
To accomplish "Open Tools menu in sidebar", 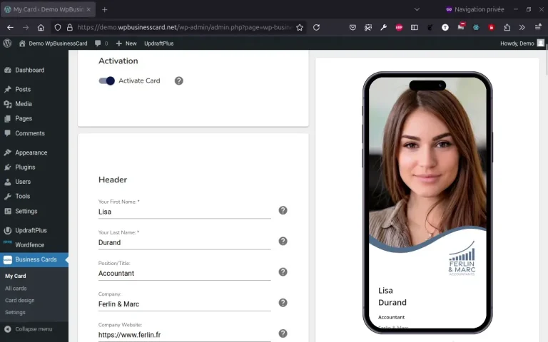I will (x=34, y=196).
